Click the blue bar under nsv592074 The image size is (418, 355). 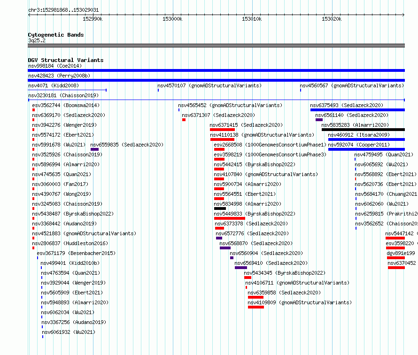click(366, 149)
